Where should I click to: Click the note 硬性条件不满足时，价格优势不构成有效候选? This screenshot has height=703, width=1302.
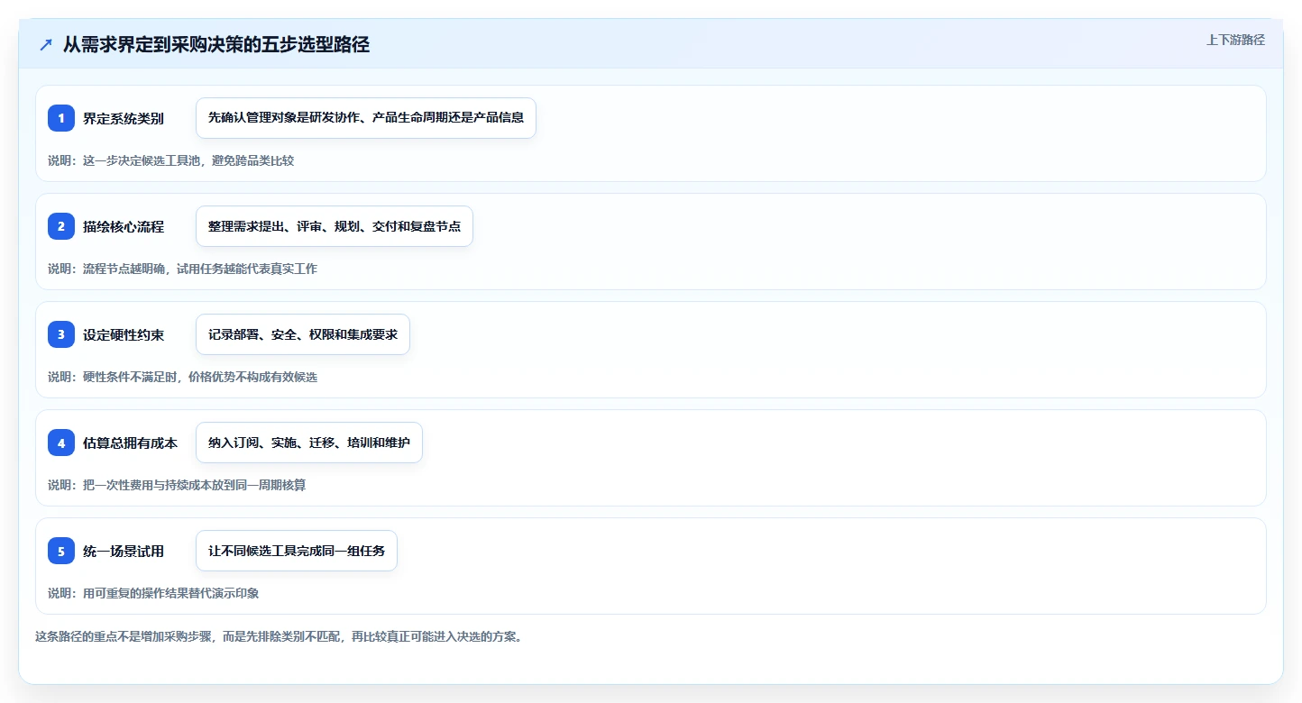tap(183, 377)
